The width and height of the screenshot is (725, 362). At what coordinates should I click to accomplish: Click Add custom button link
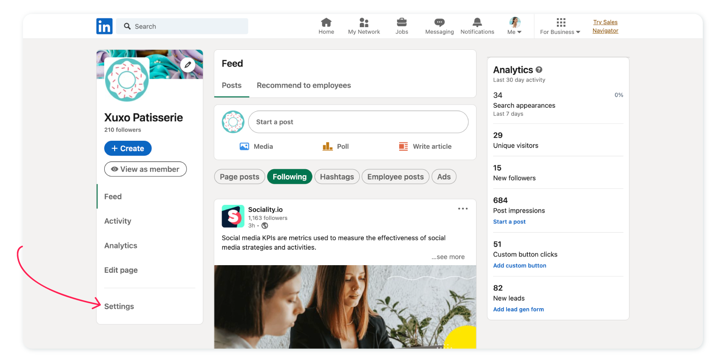point(520,266)
